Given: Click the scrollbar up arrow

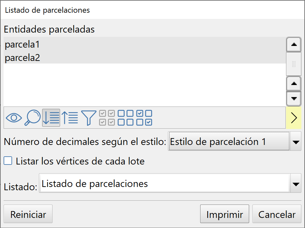Looking at the screenshot, I should tap(293, 45).
